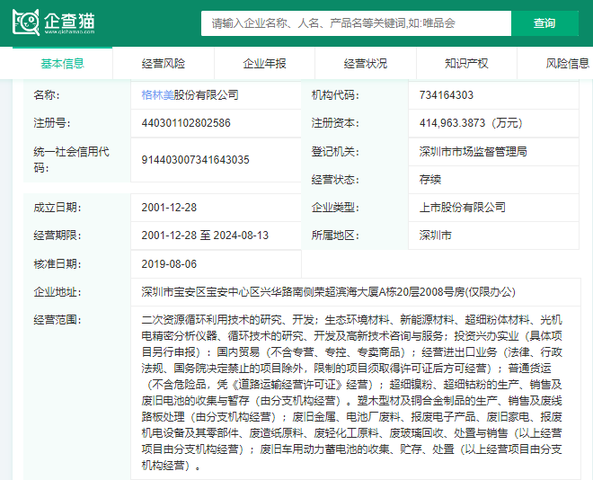Viewport: 593px width, 480px height.
Task: Click the company address text
Action: pos(328,292)
